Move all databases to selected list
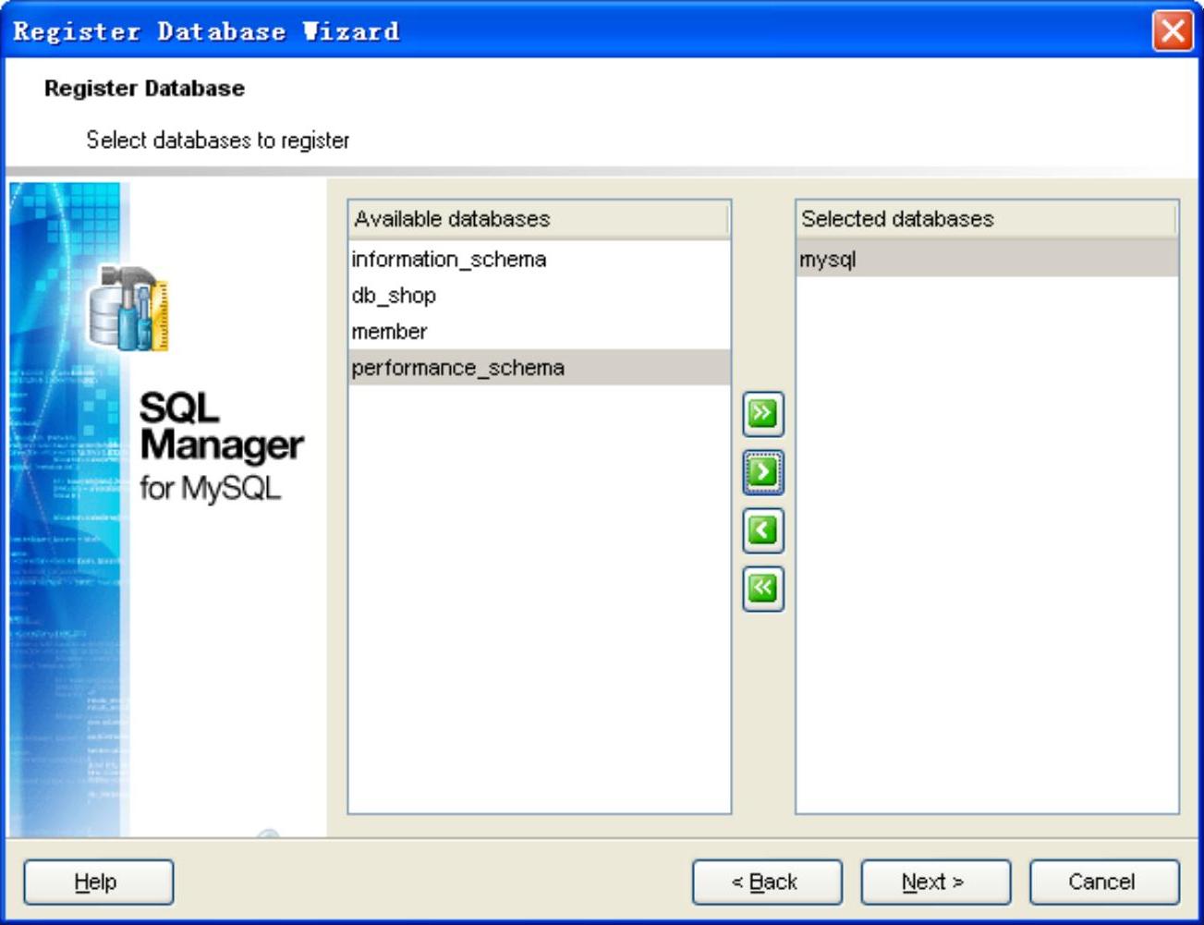 762,413
